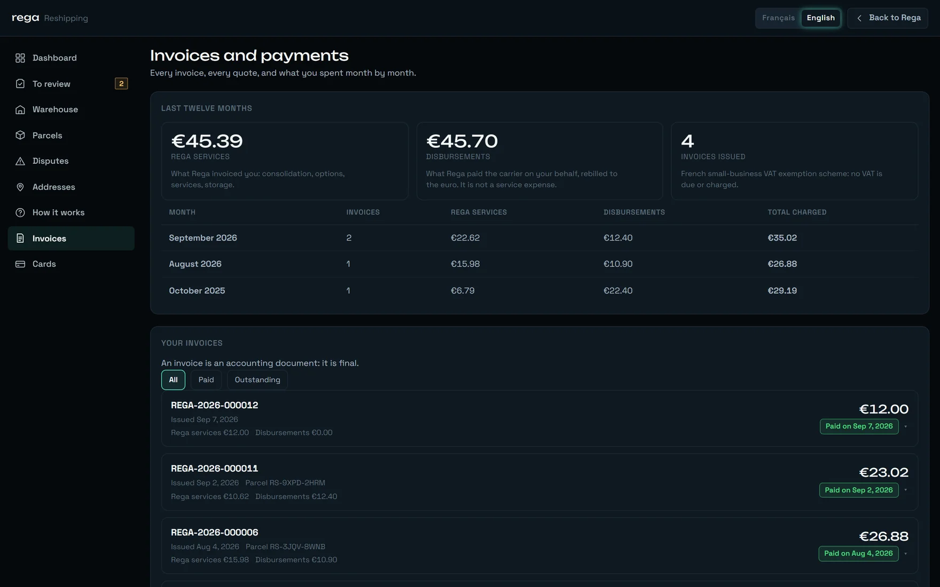Screen dimensions: 940x587
Task: Filter invoices by Paid
Action: click(x=206, y=380)
